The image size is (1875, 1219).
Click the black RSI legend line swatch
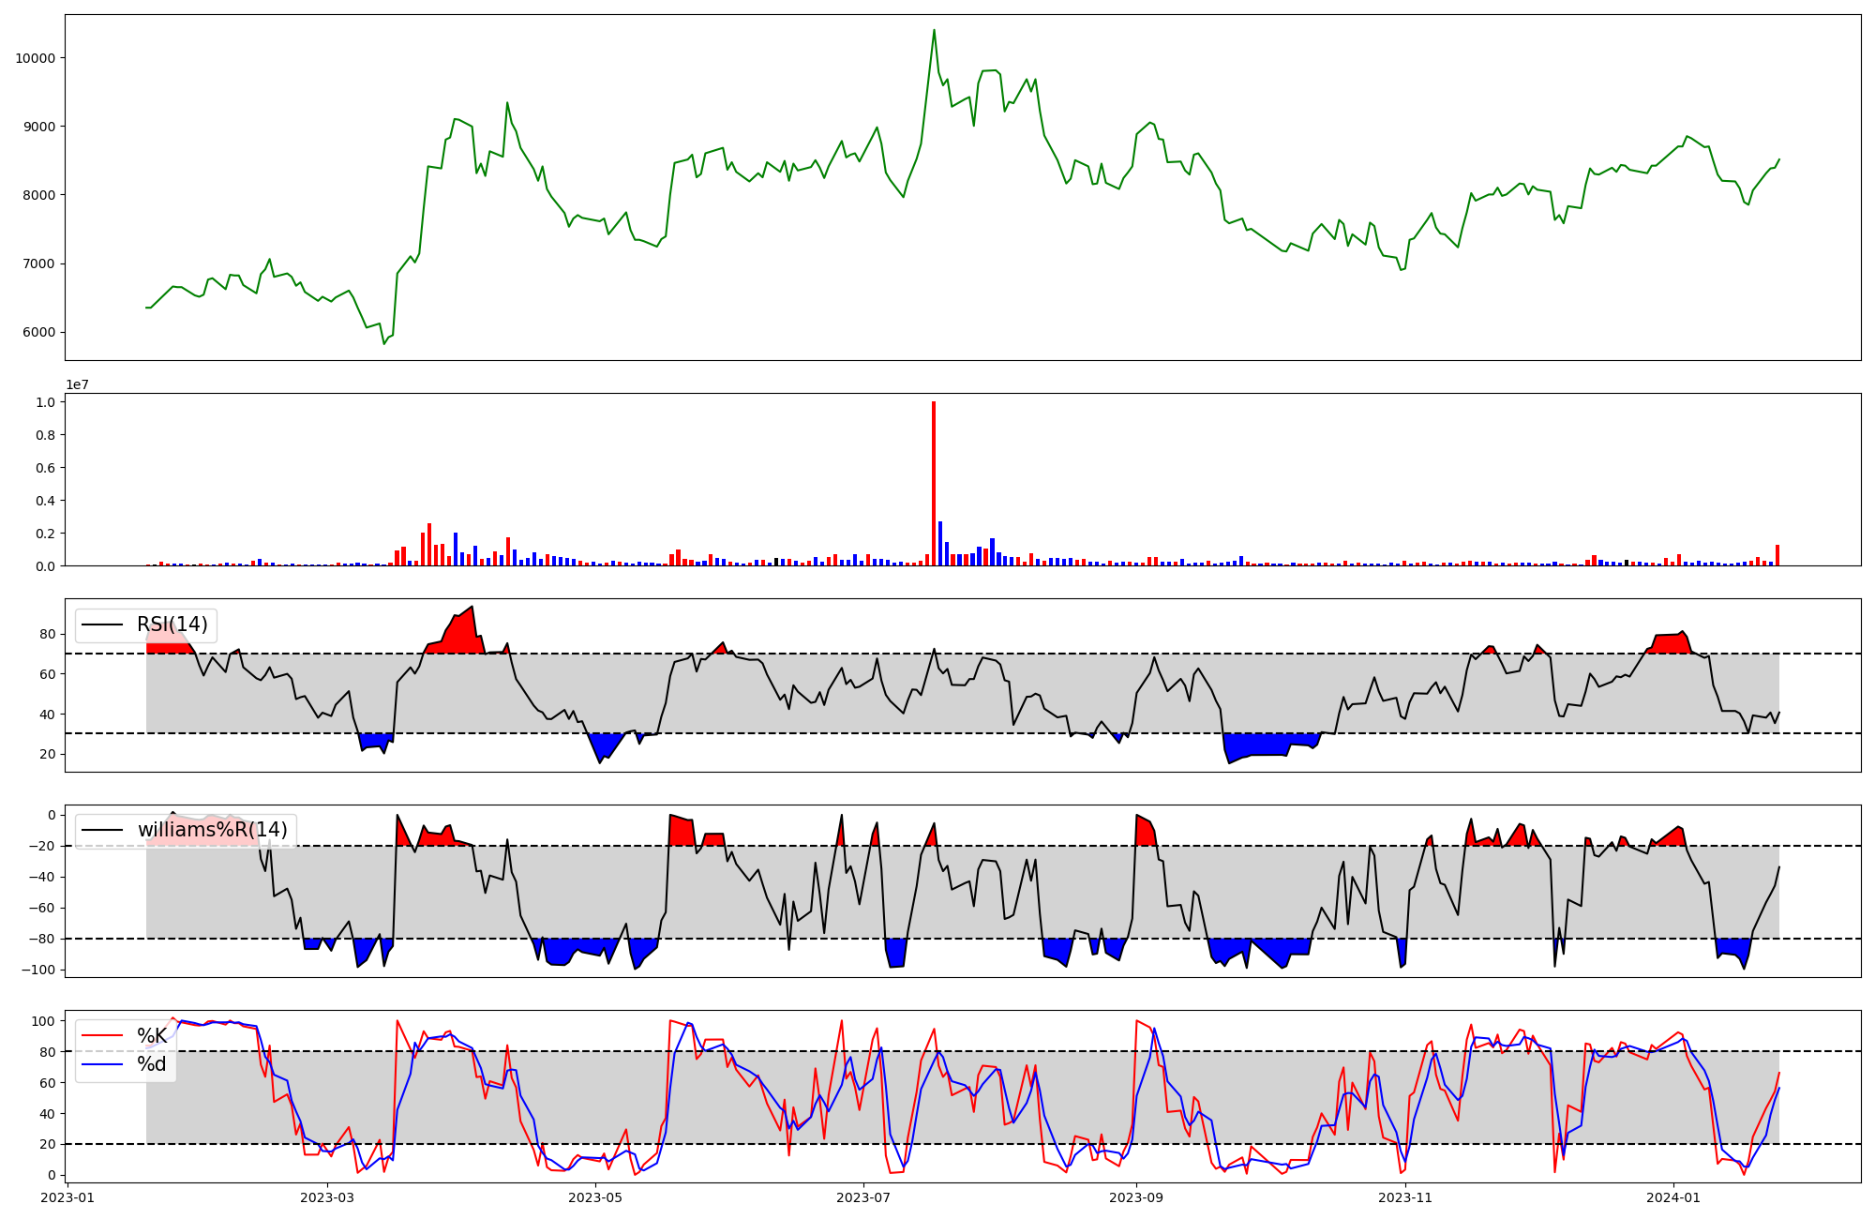click(103, 625)
